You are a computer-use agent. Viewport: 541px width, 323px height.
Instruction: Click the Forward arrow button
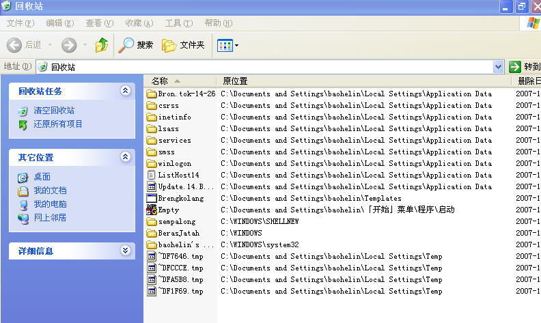click(69, 45)
